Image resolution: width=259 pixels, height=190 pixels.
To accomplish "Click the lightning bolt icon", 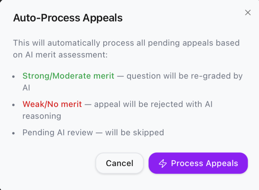I will point(163,163).
